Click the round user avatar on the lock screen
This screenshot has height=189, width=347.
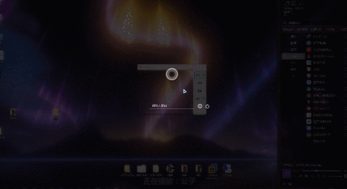tap(172, 74)
